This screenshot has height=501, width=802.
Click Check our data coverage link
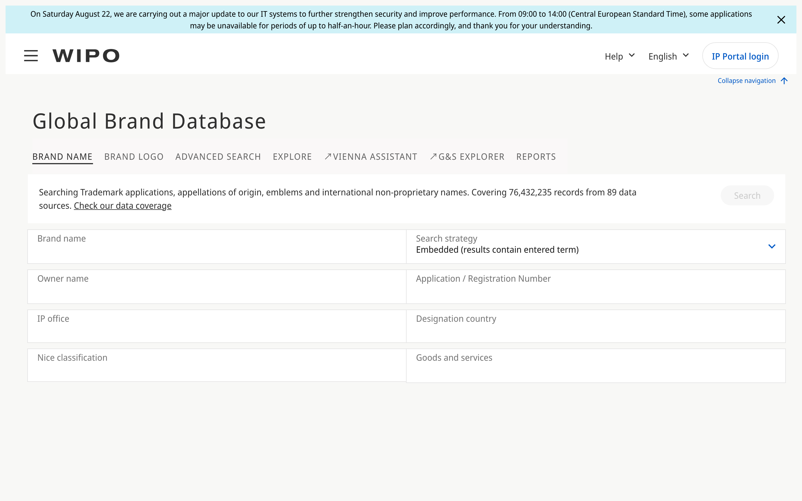[123, 206]
